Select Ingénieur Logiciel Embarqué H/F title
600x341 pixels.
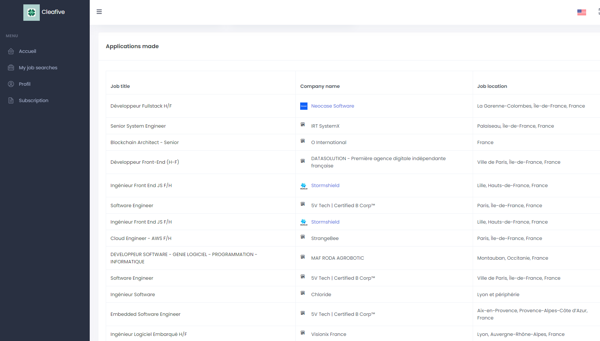point(148,334)
